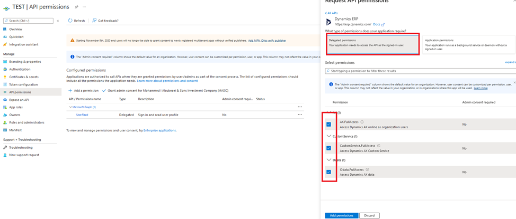Open Learn more link in panel info banner
516x219 pixels.
click(481, 88)
